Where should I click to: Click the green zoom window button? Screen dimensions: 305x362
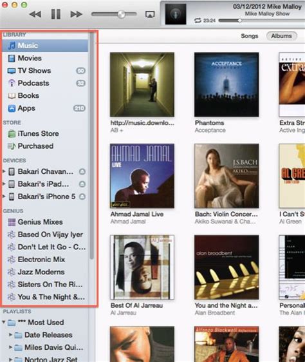tap(24, 5)
